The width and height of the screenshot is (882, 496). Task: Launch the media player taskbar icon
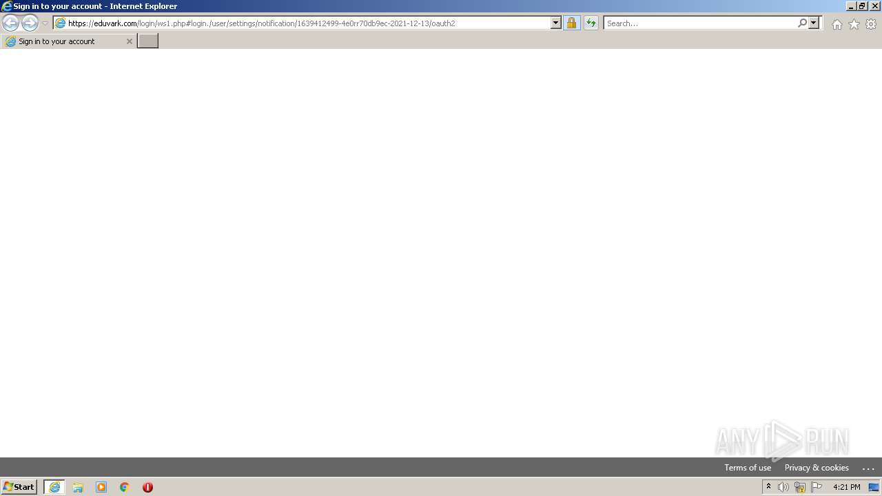[x=101, y=487]
